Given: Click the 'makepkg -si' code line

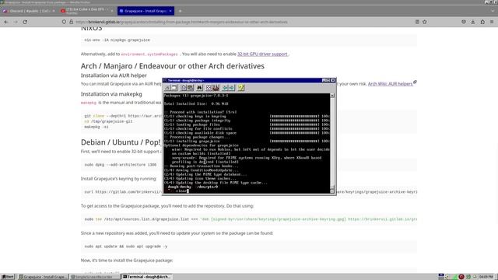Looking at the screenshot, I should pyautogui.click(x=96, y=127).
